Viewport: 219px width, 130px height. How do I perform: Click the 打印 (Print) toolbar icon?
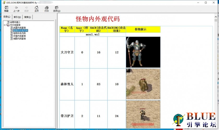[46, 9]
